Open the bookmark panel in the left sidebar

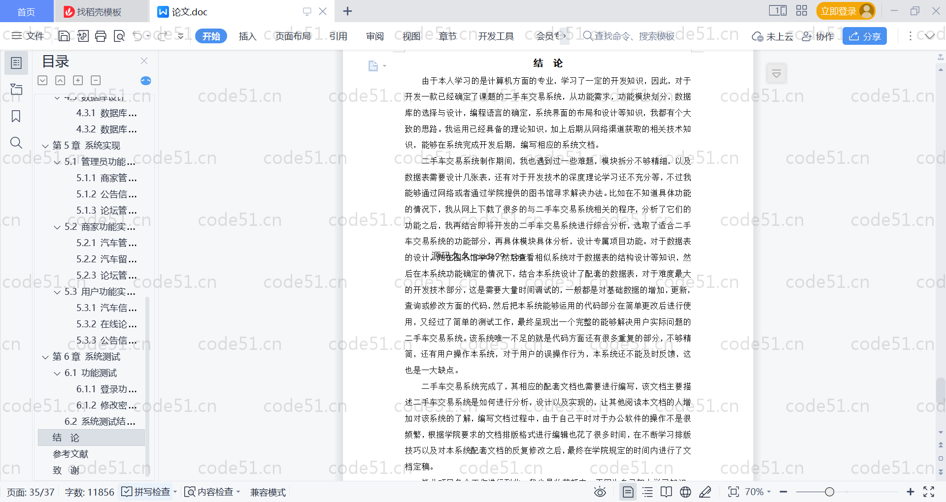(x=16, y=116)
